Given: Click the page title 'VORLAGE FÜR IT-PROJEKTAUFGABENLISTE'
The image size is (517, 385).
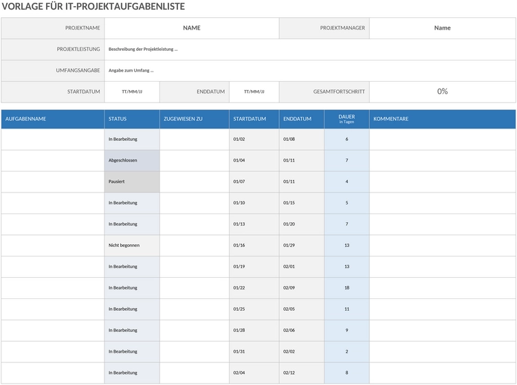Looking at the screenshot, I should (93, 7).
